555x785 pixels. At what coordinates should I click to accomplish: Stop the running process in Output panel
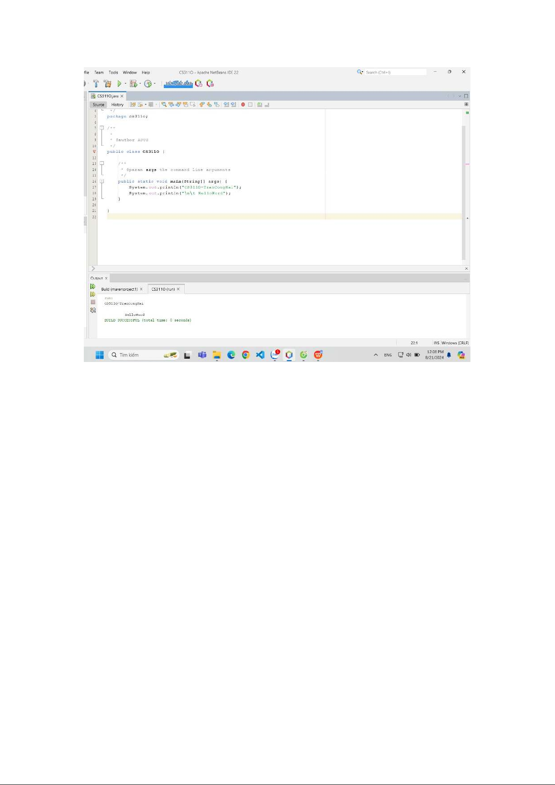[x=93, y=302]
